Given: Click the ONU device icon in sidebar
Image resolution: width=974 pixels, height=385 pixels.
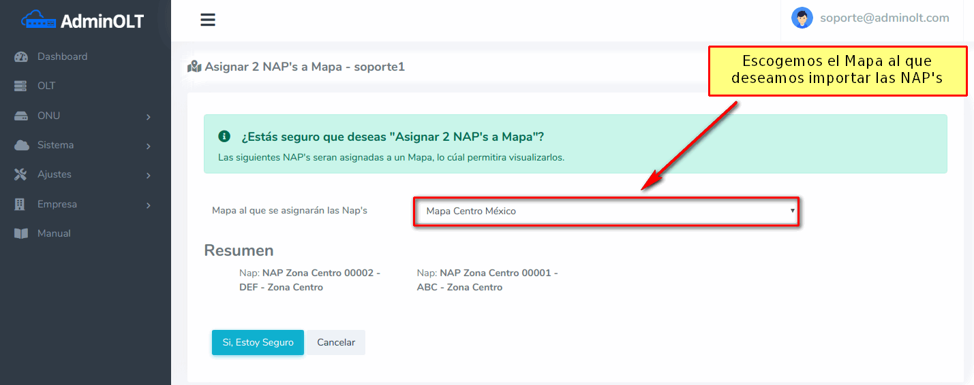Looking at the screenshot, I should click(x=21, y=116).
